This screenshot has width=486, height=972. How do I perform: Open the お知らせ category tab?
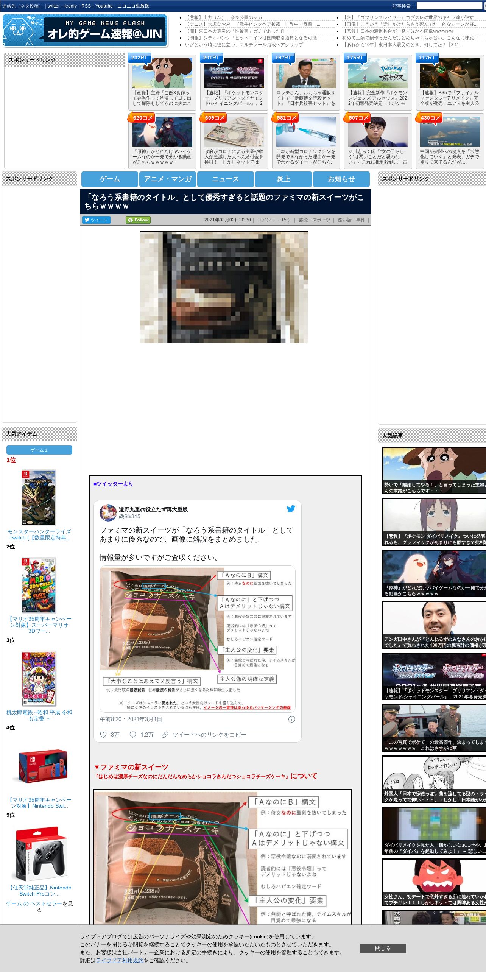click(x=341, y=179)
